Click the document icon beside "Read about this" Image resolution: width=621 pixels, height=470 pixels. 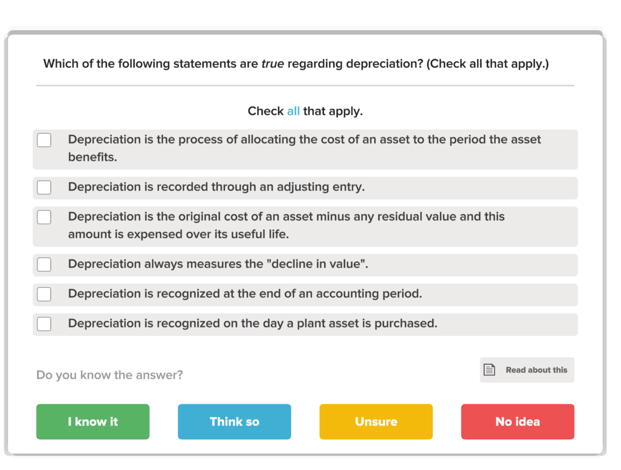490,369
